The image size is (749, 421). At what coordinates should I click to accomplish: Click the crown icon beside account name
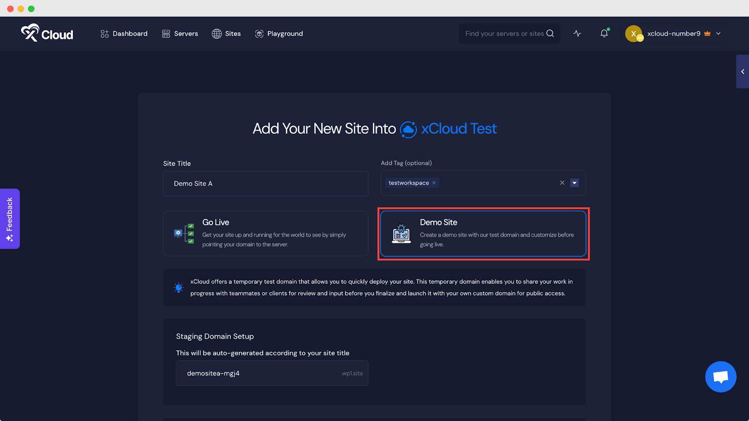707,33
